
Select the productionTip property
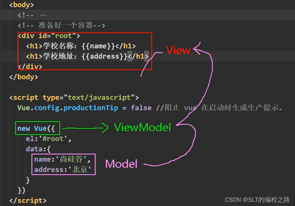91,108
